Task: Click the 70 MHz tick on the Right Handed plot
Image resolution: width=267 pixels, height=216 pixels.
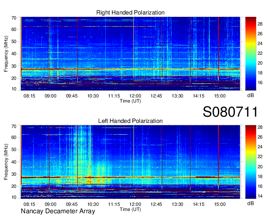Action: 14,18
